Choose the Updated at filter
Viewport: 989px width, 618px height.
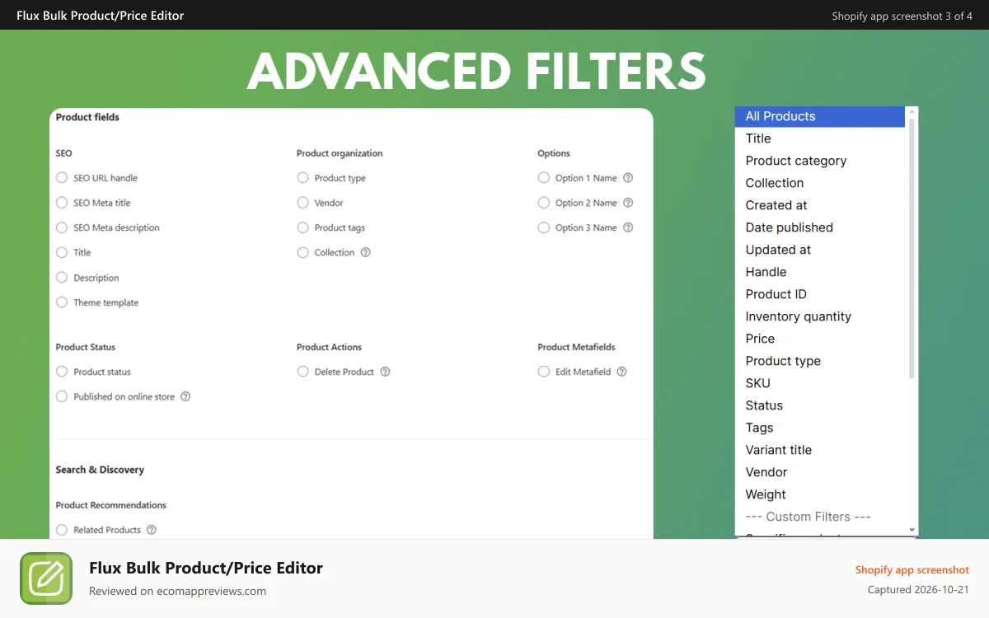[x=820, y=250]
